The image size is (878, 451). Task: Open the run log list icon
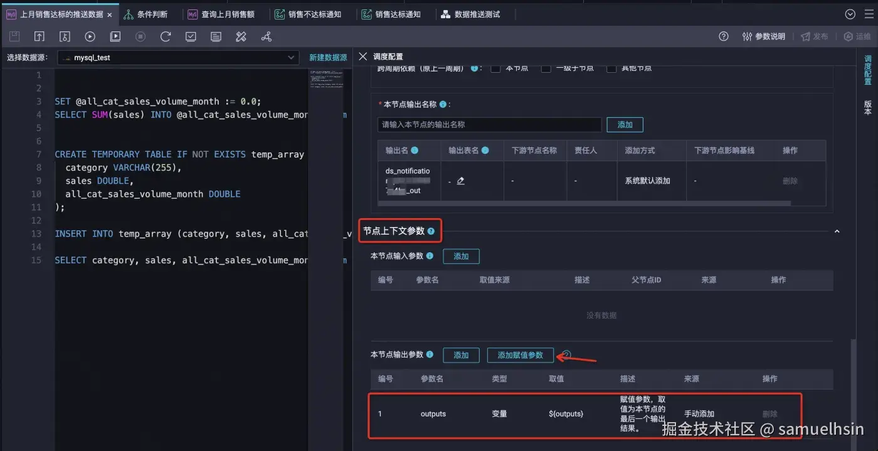216,36
